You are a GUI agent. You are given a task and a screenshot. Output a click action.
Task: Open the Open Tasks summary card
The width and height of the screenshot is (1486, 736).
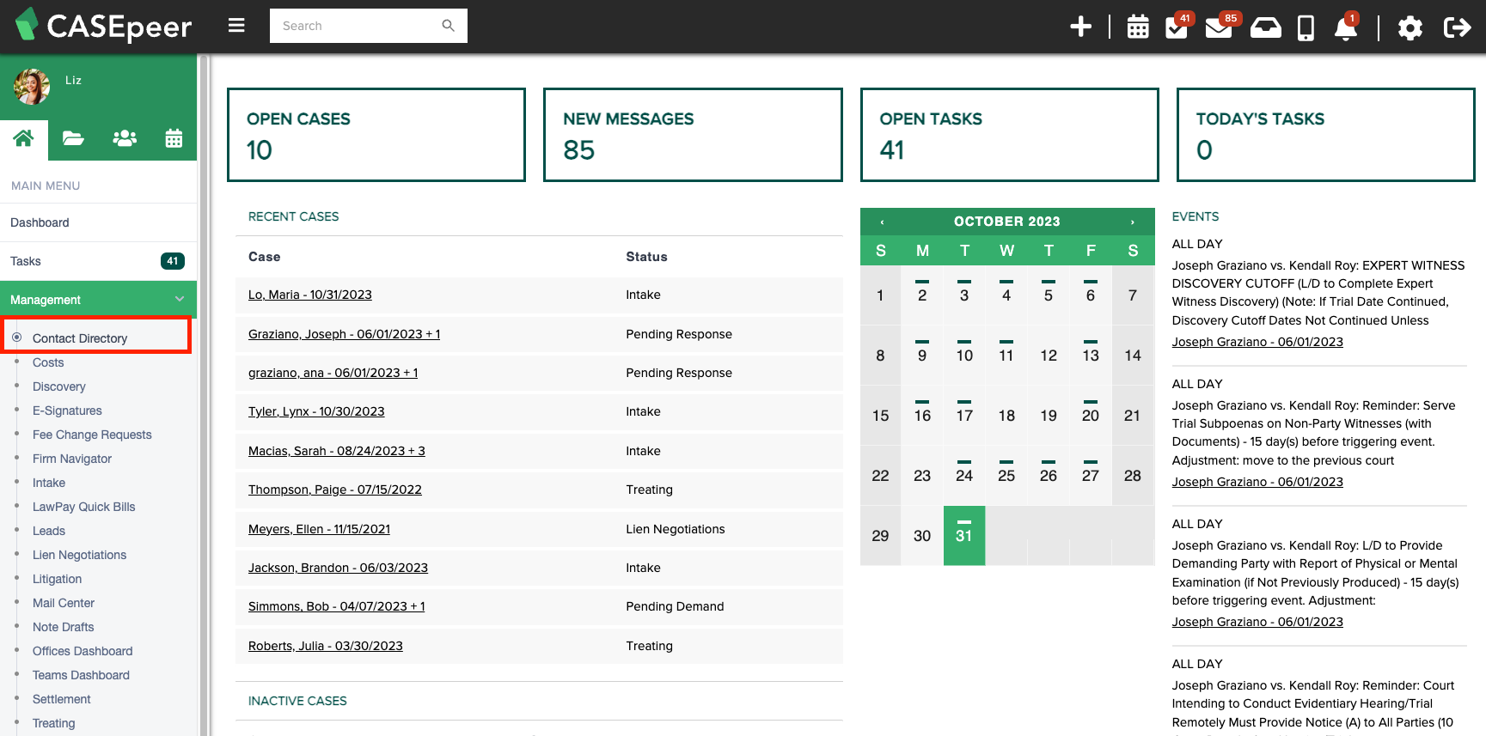[1010, 135]
